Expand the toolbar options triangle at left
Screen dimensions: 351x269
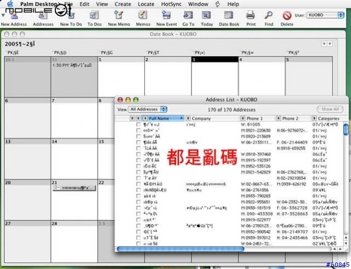coord(3,15)
